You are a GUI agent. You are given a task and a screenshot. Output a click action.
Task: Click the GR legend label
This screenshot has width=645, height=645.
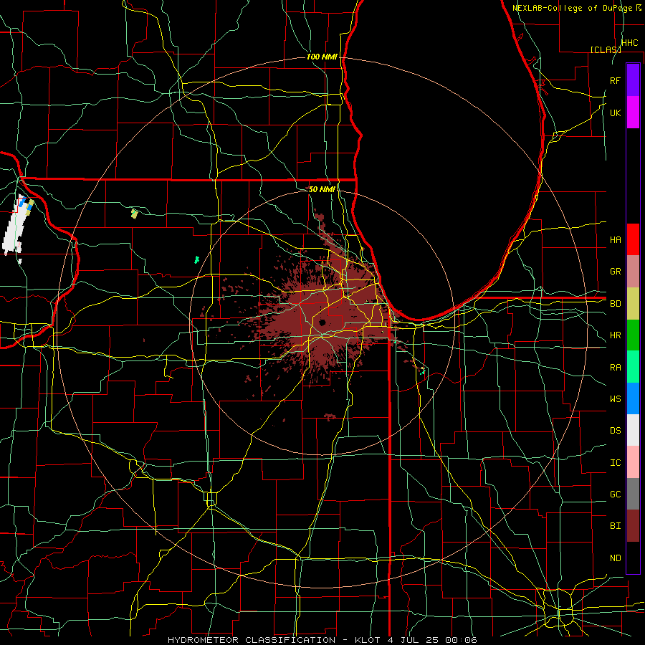tap(615, 272)
